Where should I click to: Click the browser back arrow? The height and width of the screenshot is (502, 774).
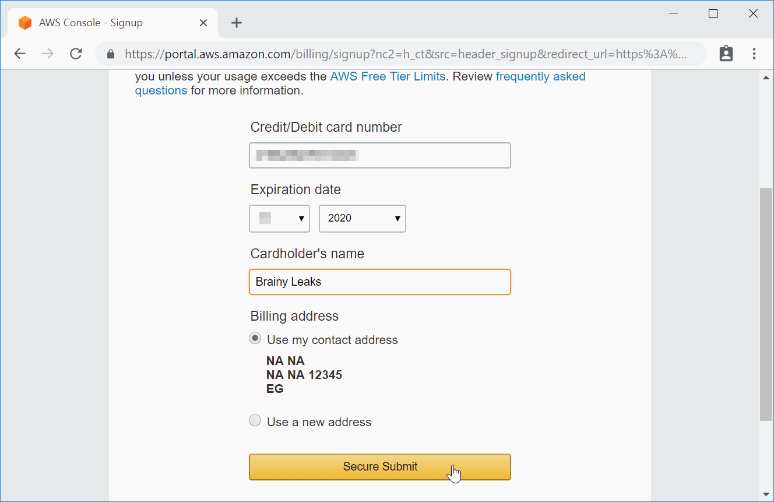pyautogui.click(x=20, y=54)
